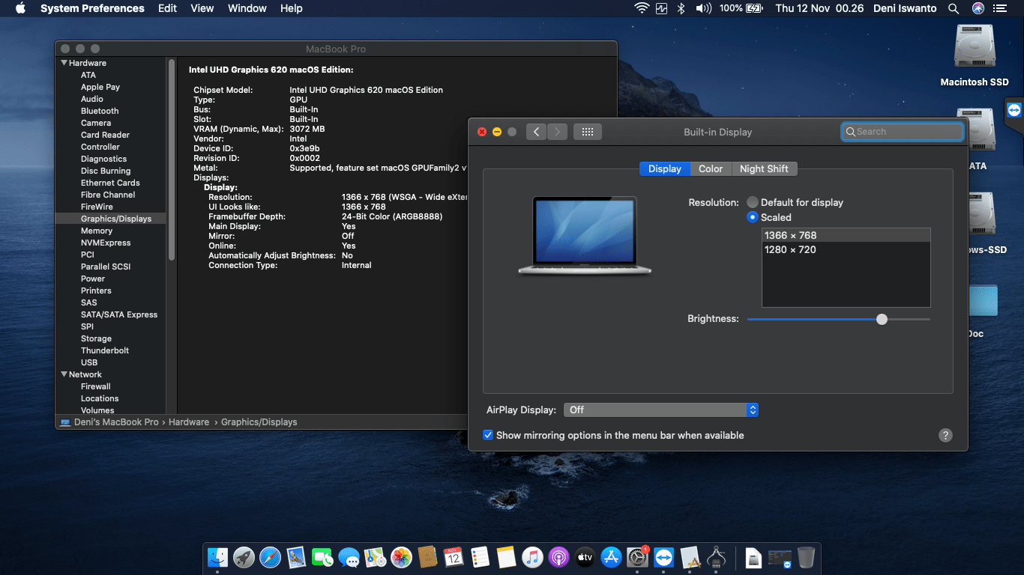Open Podcasts from the dock
Screen dimensions: 1024x575
(558, 557)
